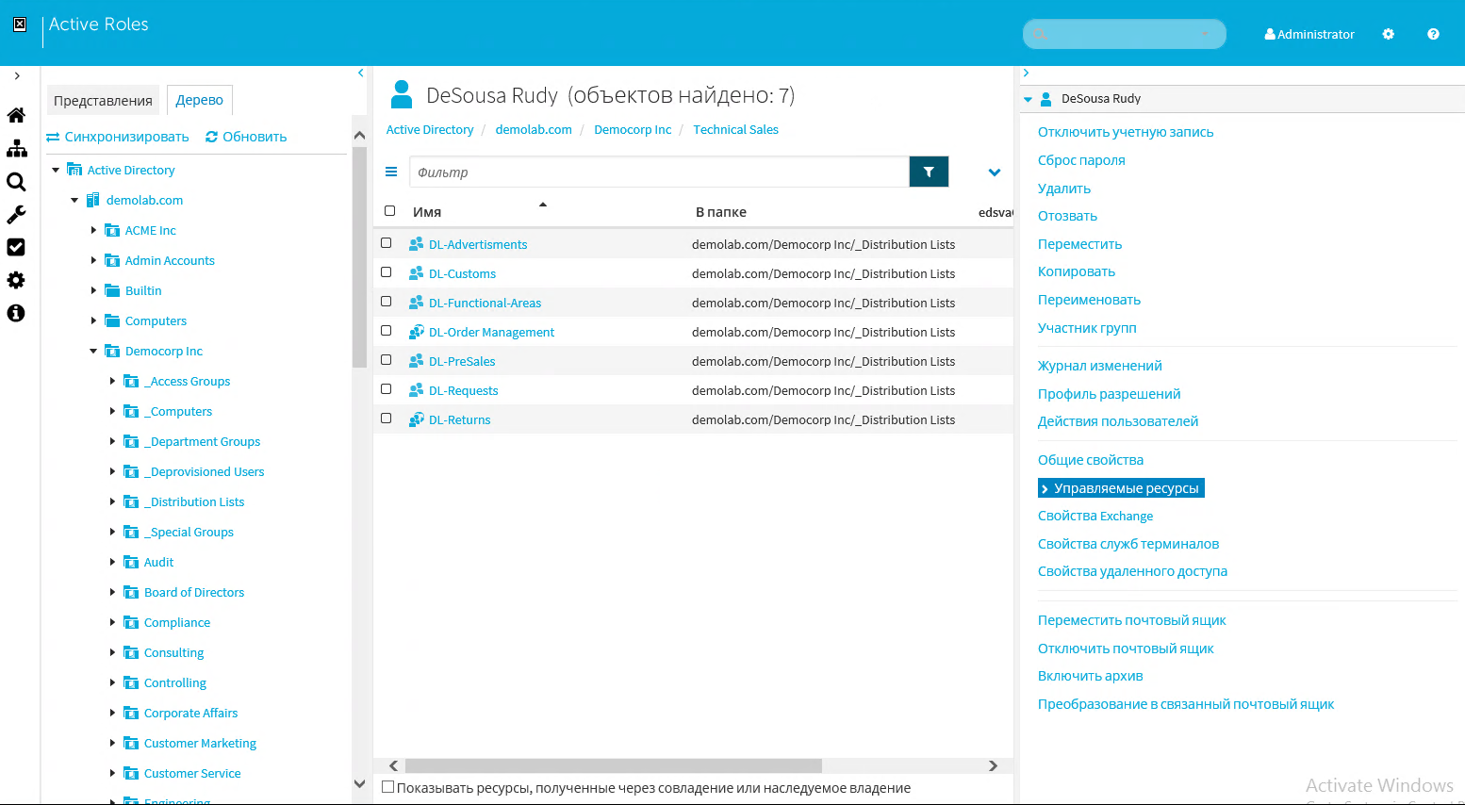Expand the Admin Accounts tree node

[93, 260]
